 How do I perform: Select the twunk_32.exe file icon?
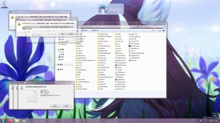[130, 46]
